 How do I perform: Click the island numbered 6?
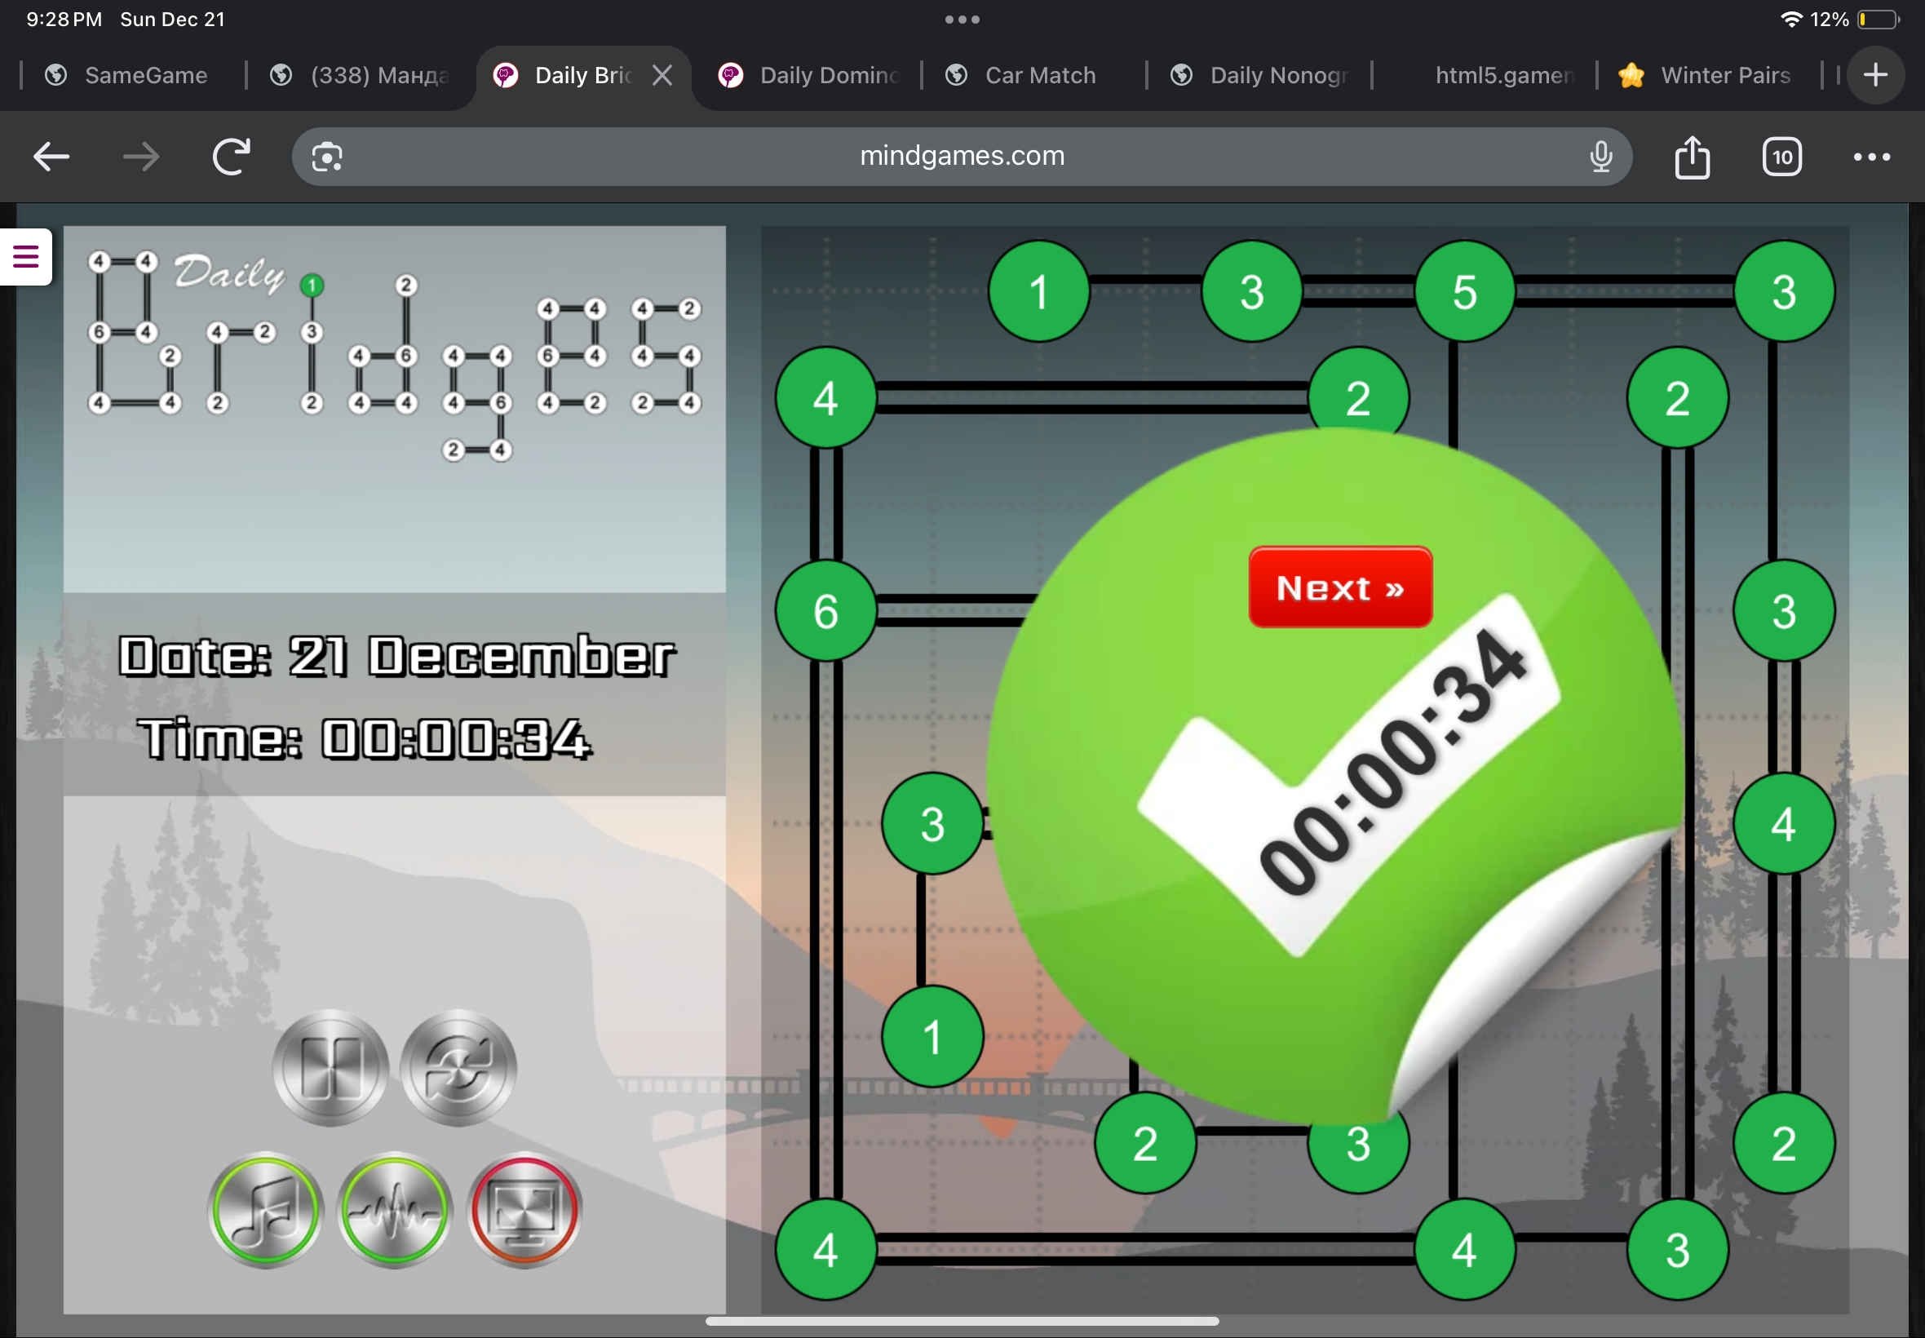point(825,610)
